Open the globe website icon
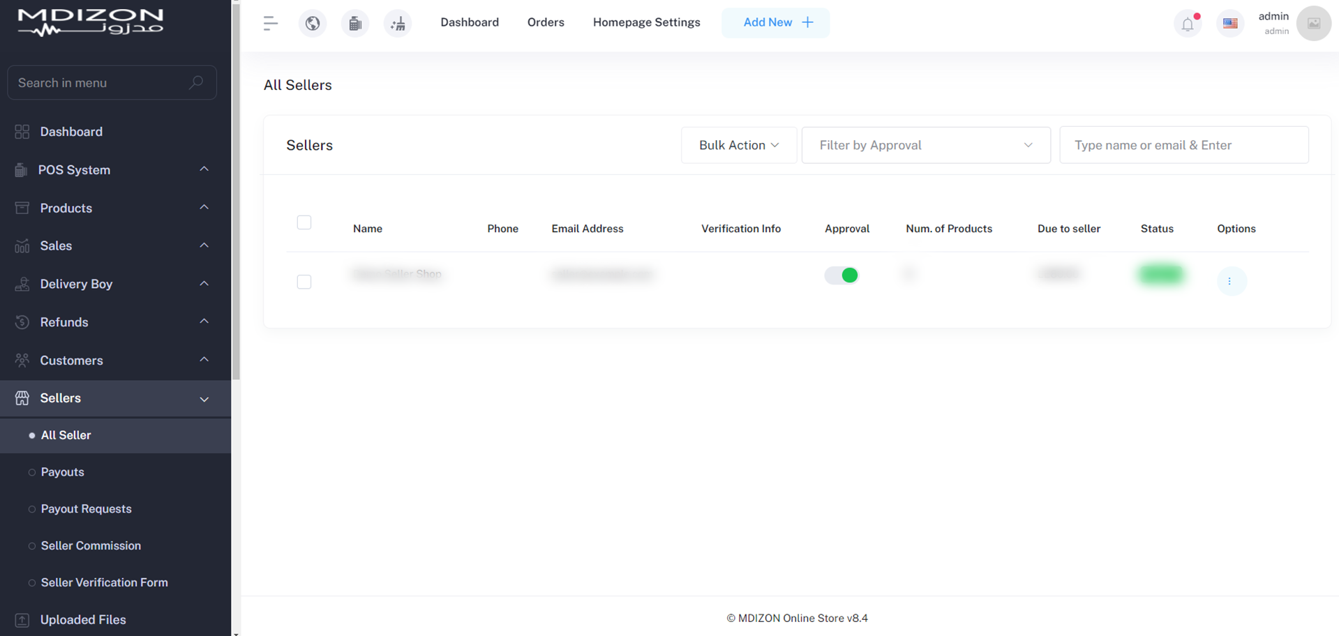This screenshot has width=1339, height=636. tap(313, 23)
